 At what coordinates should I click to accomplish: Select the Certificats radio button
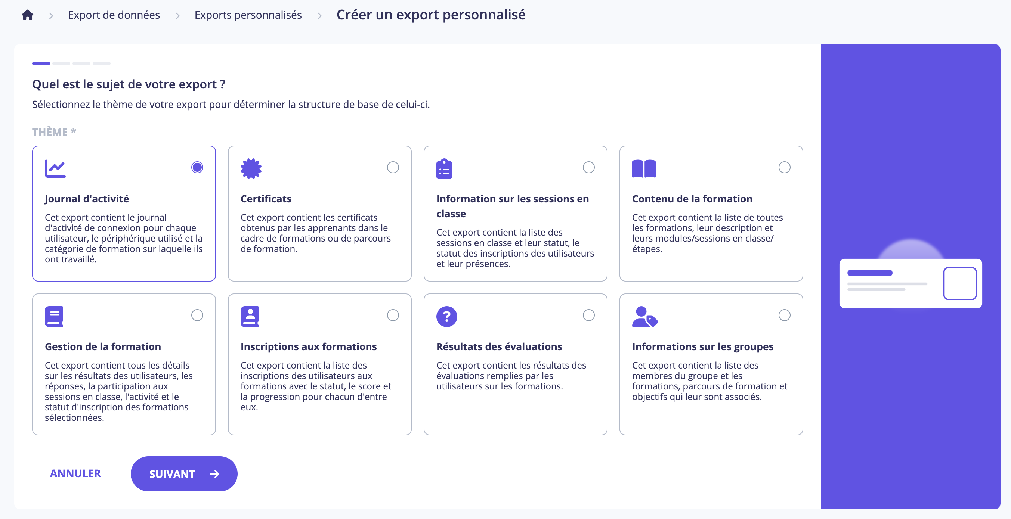tap(393, 168)
